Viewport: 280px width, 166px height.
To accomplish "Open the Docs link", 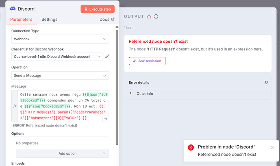I will click(107, 20).
